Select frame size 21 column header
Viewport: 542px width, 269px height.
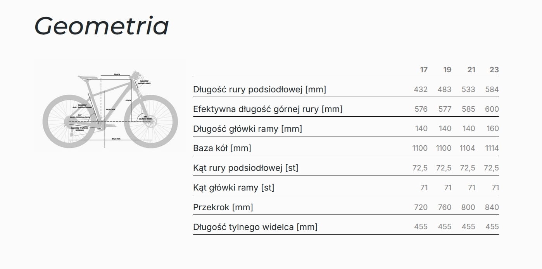(x=471, y=70)
